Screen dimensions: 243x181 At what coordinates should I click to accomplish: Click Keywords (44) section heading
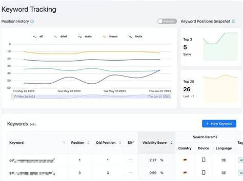21,124
